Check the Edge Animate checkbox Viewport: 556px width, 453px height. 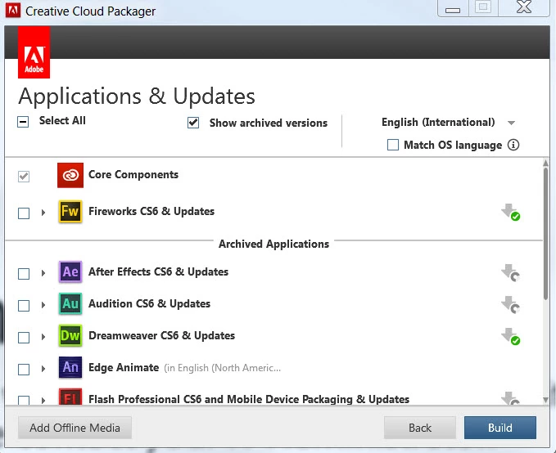24,369
